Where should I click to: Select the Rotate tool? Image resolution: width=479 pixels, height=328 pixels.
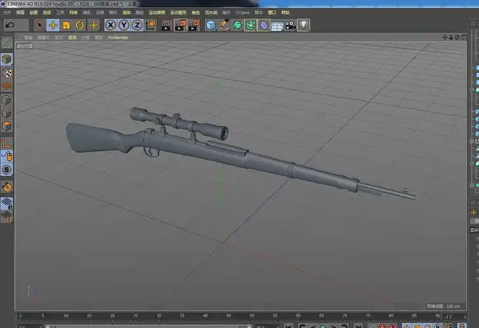pos(80,25)
